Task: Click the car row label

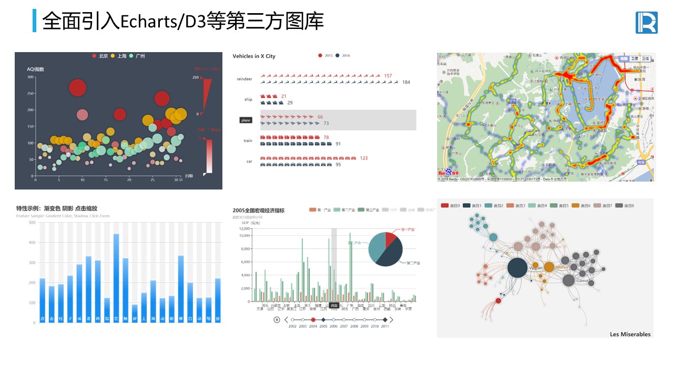Action: click(x=249, y=161)
